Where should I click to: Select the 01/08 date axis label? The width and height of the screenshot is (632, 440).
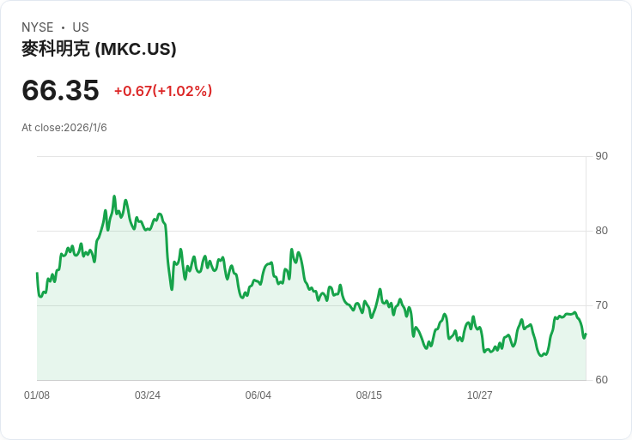pos(37,395)
